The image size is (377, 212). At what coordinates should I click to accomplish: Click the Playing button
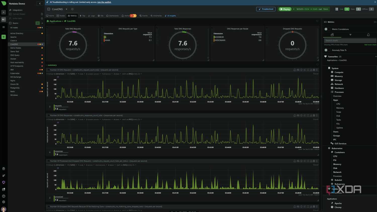(285, 9)
